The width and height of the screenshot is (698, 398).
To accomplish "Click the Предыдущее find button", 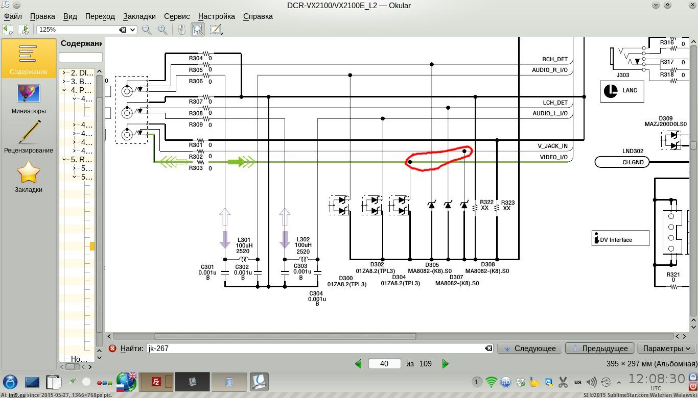I will [599, 349].
